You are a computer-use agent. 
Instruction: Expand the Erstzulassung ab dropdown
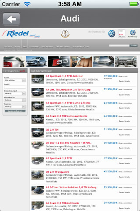click(x=15, y=93)
